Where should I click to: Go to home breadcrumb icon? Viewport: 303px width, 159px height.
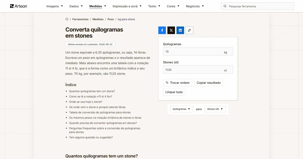(x=67, y=19)
